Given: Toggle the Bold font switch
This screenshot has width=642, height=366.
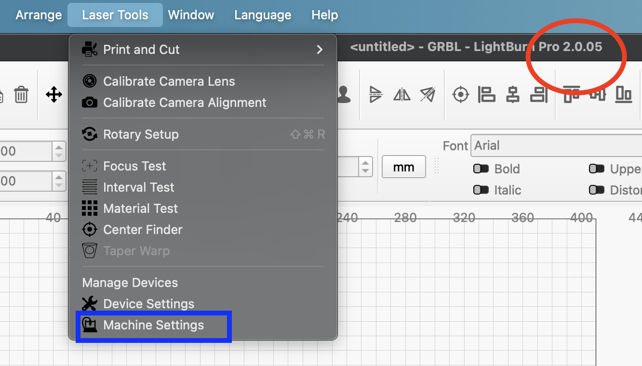Looking at the screenshot, I should 481,169.
